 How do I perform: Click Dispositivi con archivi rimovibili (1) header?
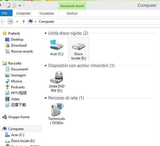click(82, 66)
